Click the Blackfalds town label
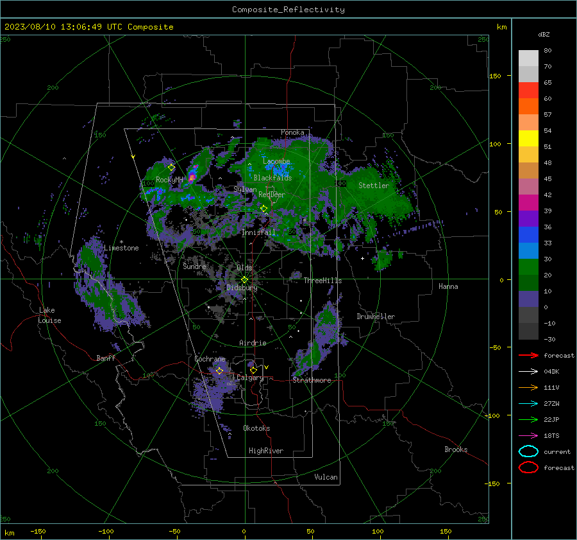Viewport: 577px width, 540px height. pos(272,178)
